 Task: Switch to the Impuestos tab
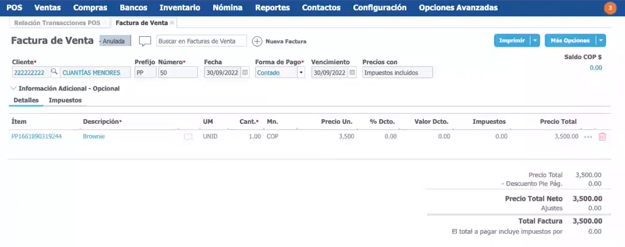click(65, 100)
